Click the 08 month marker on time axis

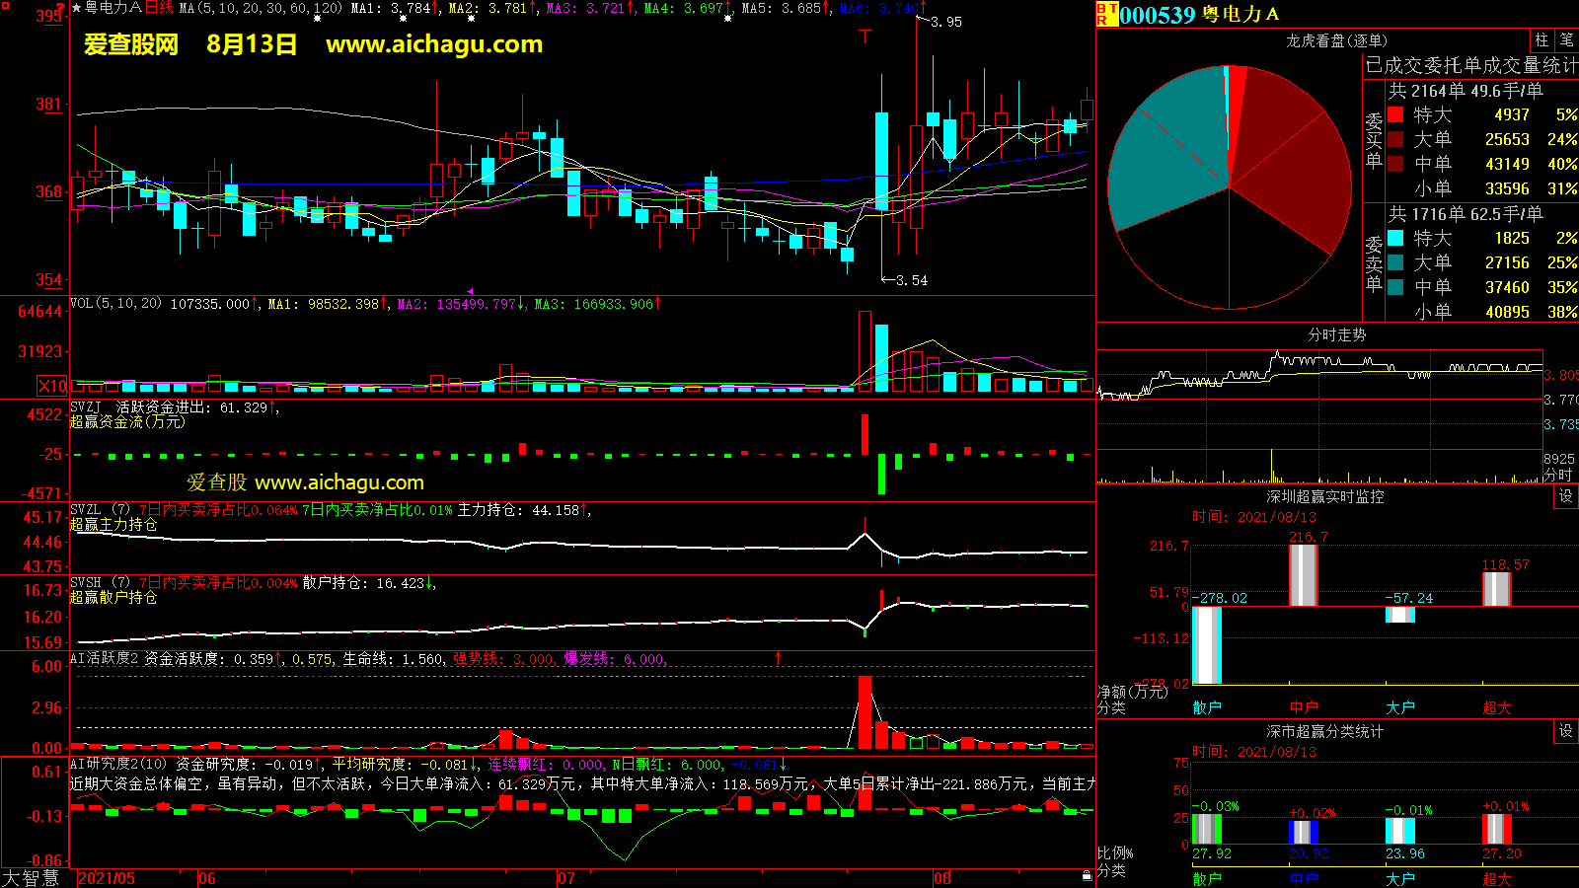[942, 878]
